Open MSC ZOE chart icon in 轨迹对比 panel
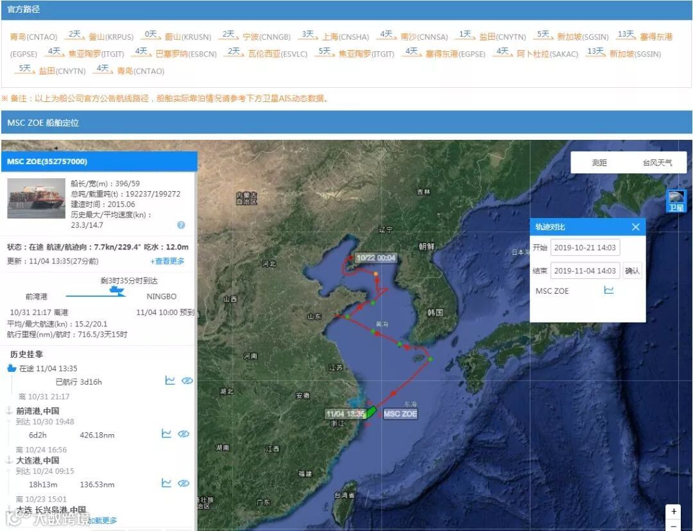This screenshot has width=693, height=531. coord(608,290)
